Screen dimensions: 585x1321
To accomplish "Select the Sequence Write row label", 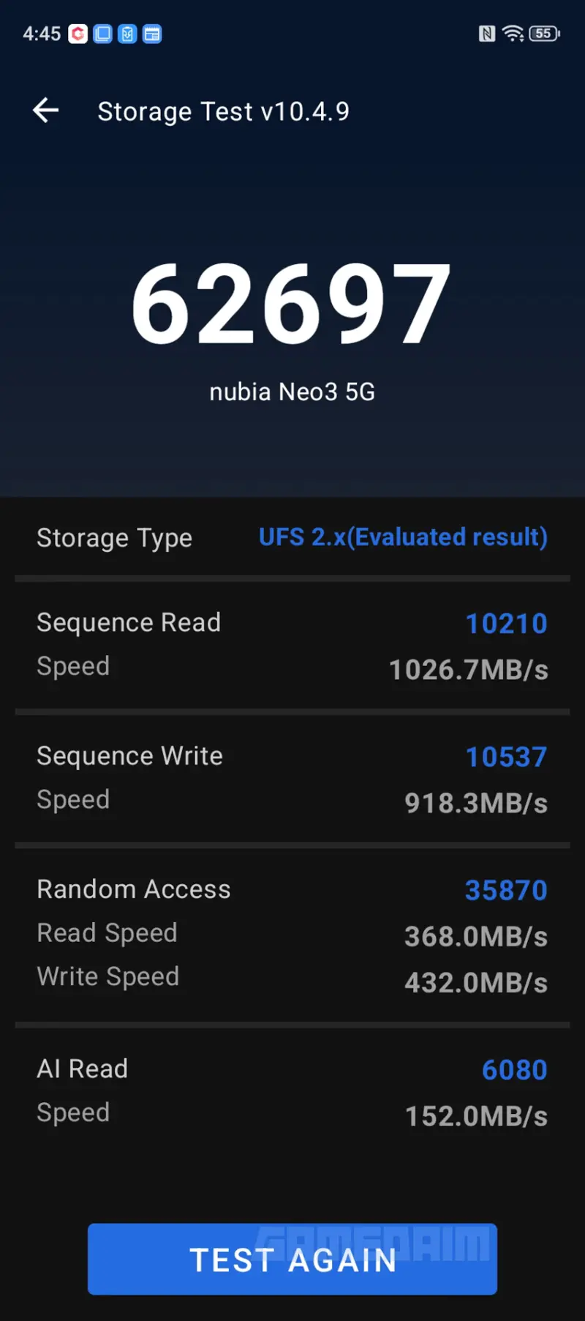I will click(129, 756).
